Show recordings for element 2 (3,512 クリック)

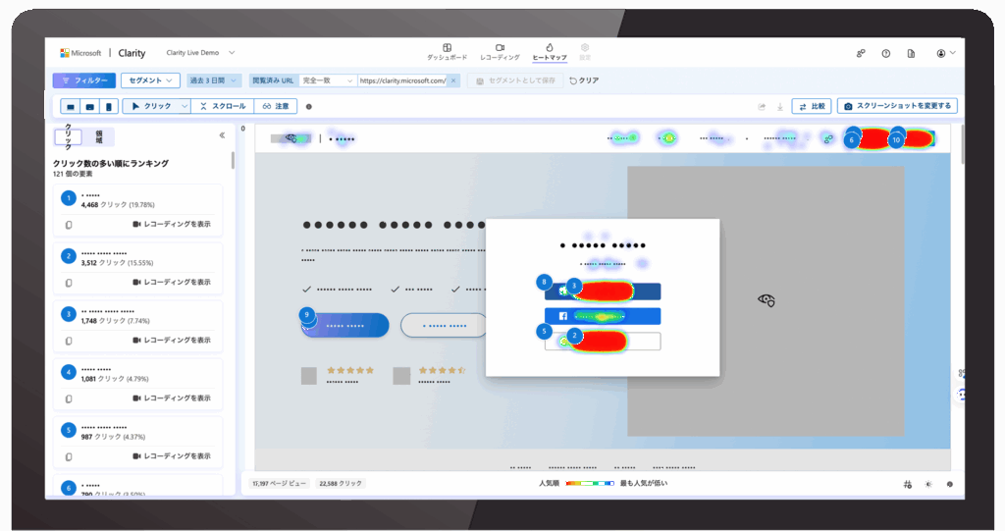click(x=172, y=282)
